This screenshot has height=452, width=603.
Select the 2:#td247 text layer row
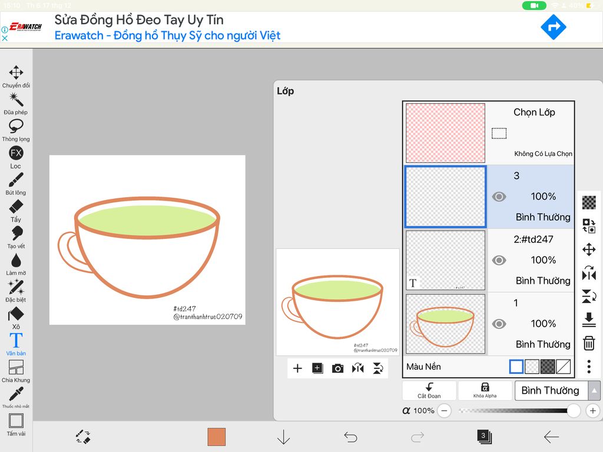tap(489, 260)
